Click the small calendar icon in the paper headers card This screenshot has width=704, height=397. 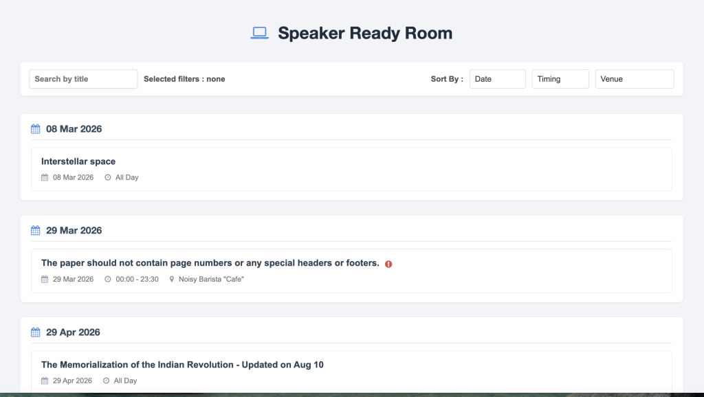pos(45,280)
